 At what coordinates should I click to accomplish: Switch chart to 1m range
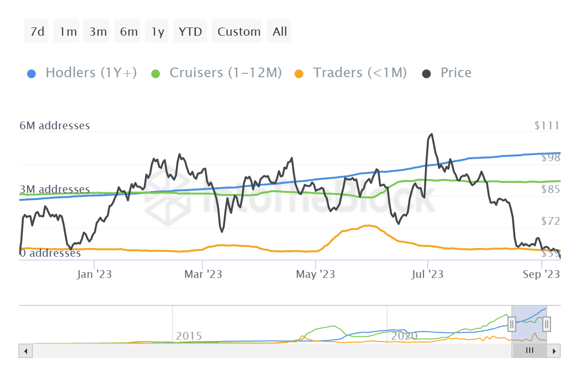(x=68, y=32)
